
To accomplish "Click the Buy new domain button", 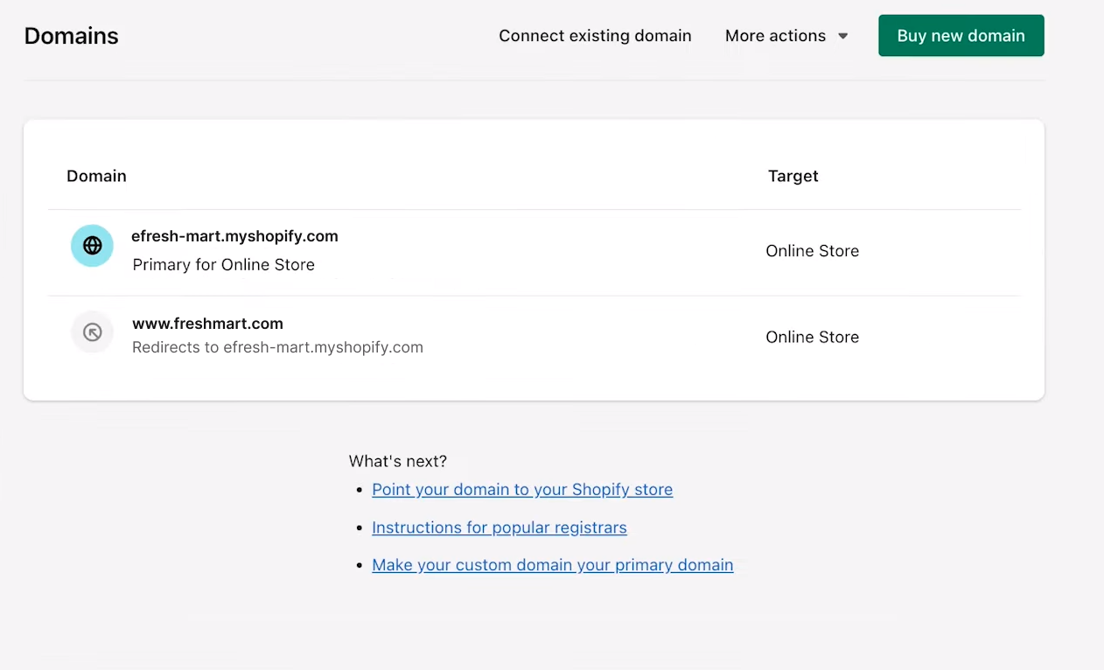I will point(961,36).
